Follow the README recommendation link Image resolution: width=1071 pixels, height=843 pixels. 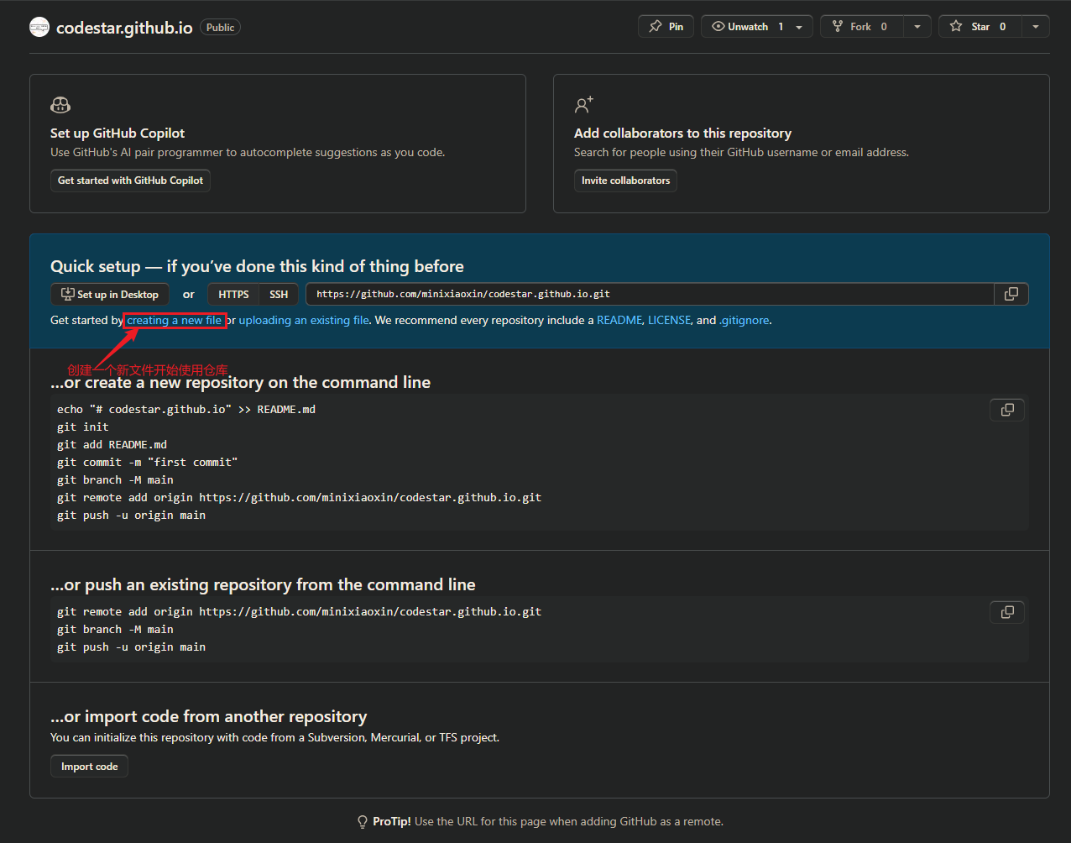point(619,320)
